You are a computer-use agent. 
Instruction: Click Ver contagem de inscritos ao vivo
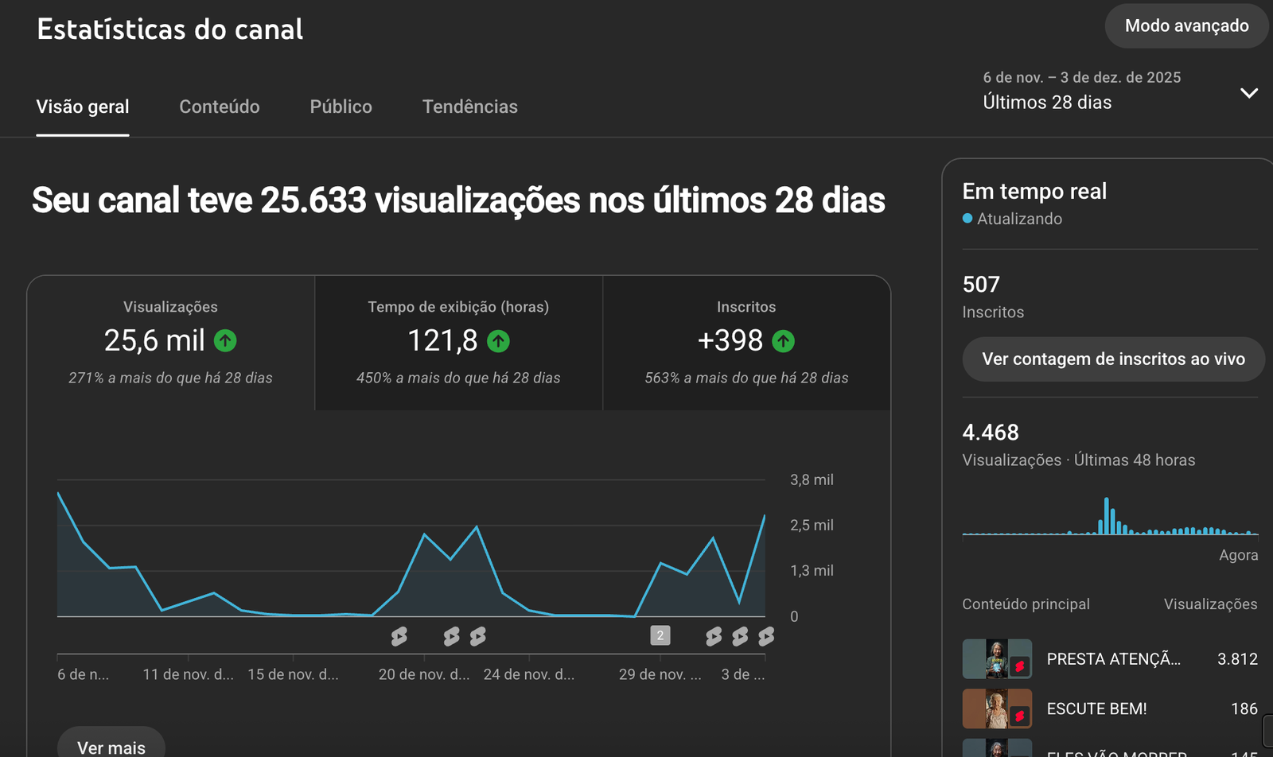tap(1113, 359)
